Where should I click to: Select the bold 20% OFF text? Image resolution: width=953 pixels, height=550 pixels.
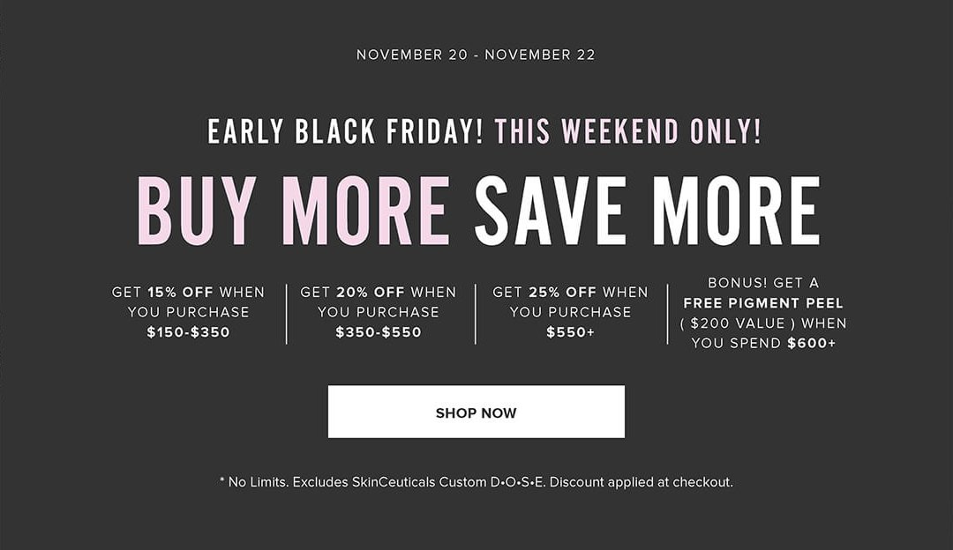coord(371,292)
